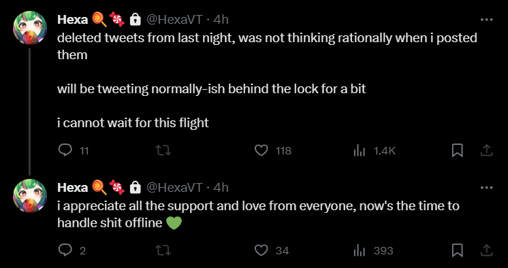The height and width of the screenshot is (268, 508).
Task: Open Hexa's avatar on the second tweet
Action: pyautogui.click(x=30, y=195)
